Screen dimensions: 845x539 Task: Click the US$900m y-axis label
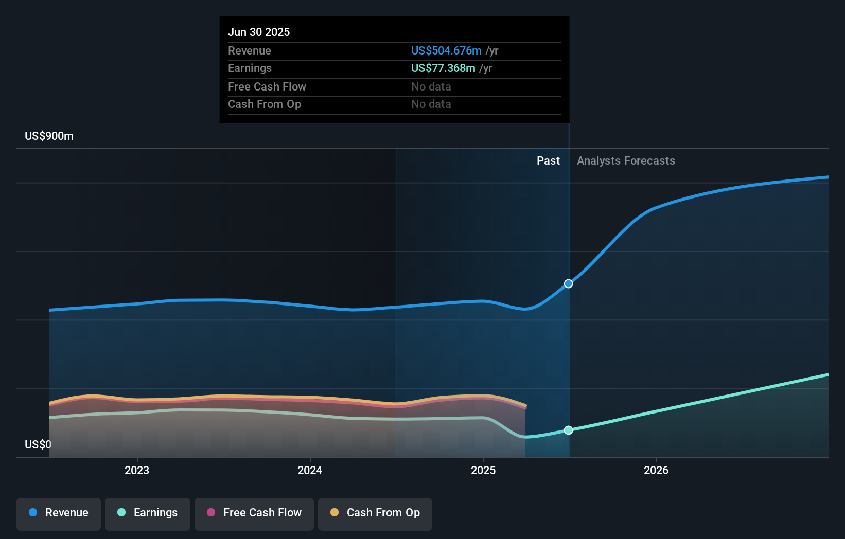49,136
